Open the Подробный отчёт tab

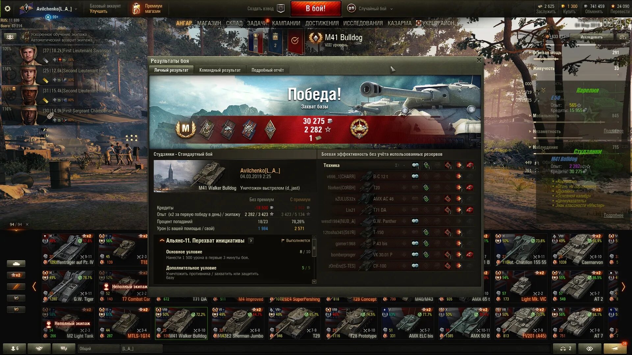(268, 70)
